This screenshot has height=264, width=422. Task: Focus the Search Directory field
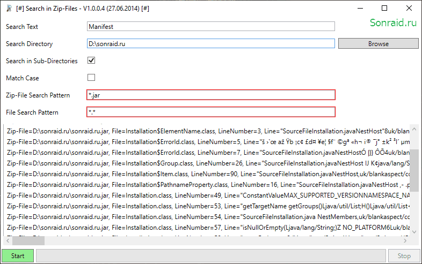(x=210, y=43)
